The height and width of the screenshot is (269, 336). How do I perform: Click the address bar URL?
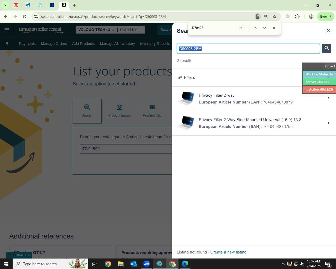(103, 17)
